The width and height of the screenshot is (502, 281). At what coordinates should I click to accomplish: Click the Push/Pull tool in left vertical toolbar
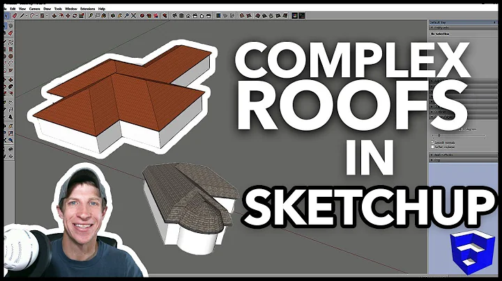(10, 79)
